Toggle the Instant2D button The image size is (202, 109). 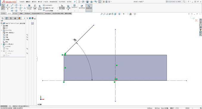[x=89, y=7]
